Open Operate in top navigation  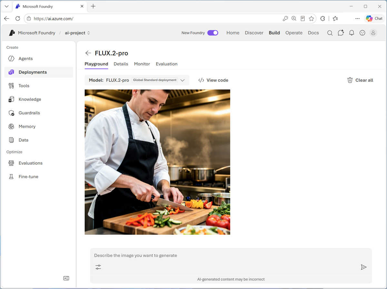[x=294, y=33]
